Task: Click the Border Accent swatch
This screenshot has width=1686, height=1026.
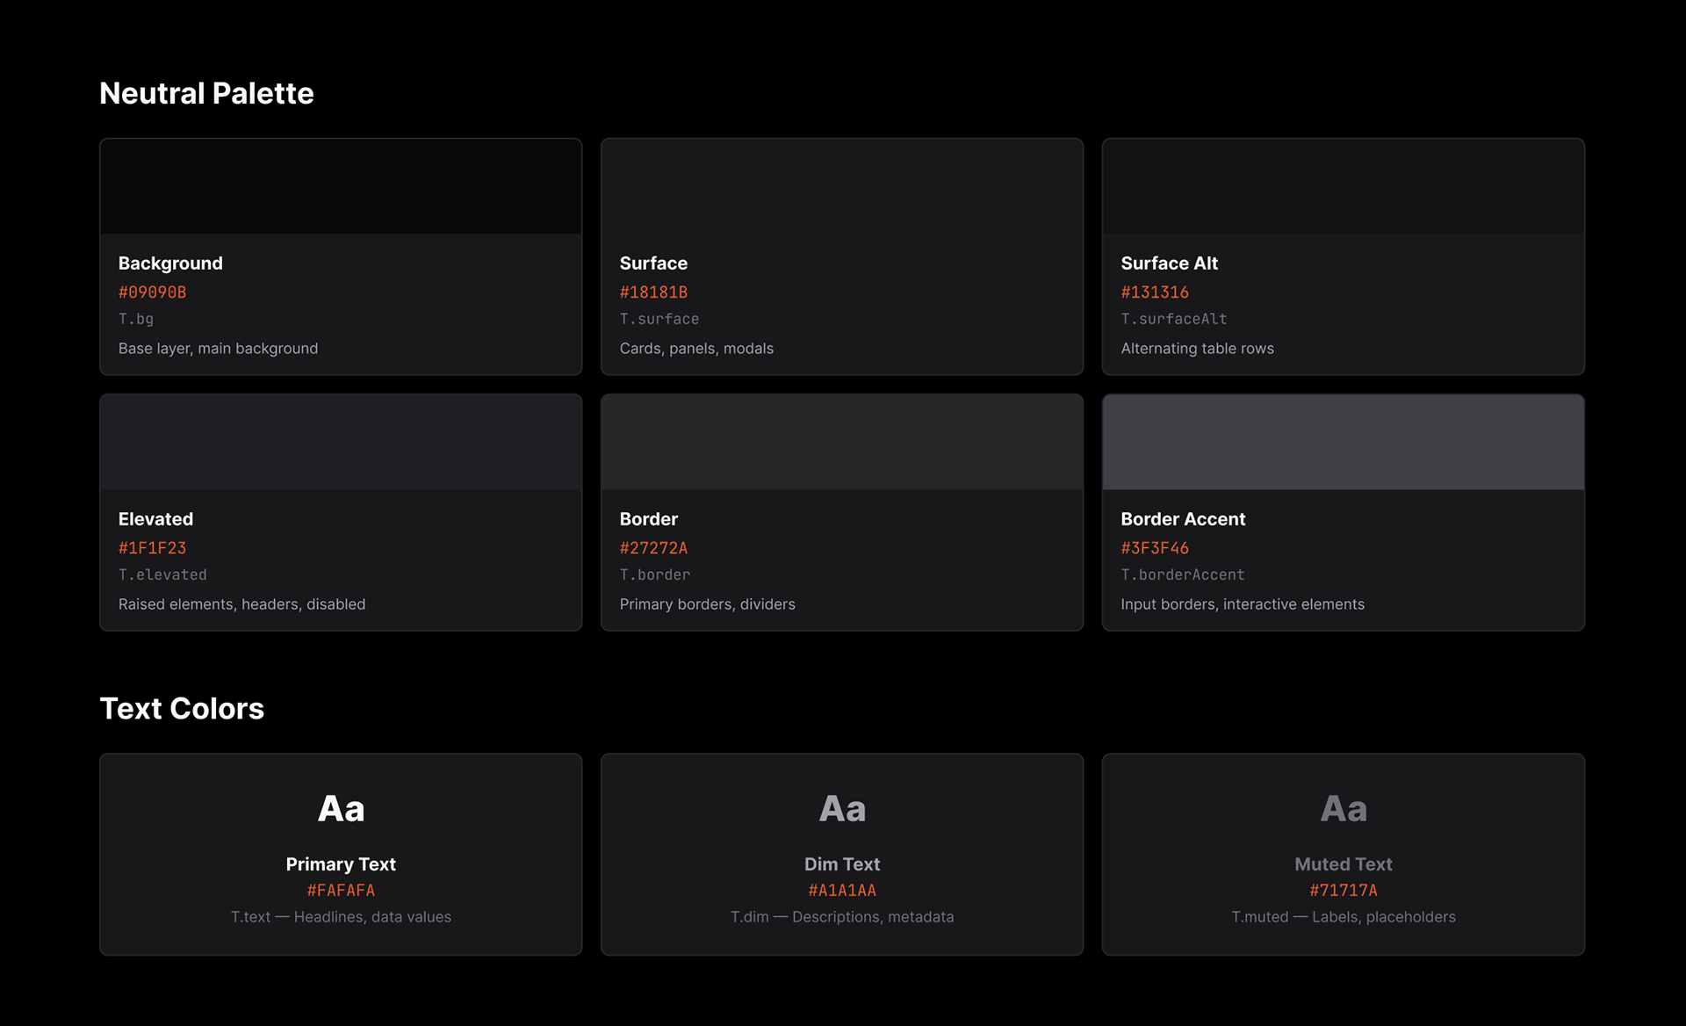Action: click(1343, 442)
